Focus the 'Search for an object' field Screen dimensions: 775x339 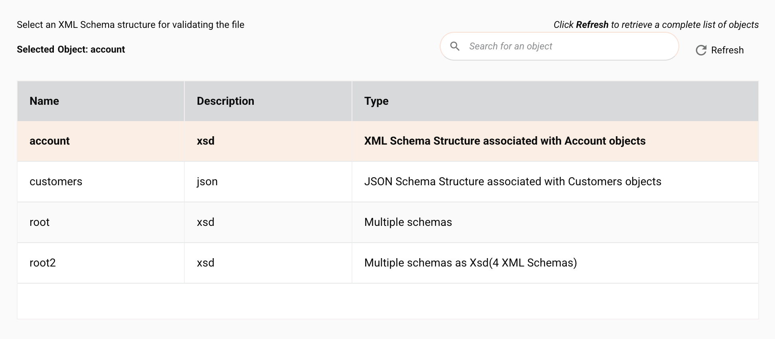click(567, 46)
